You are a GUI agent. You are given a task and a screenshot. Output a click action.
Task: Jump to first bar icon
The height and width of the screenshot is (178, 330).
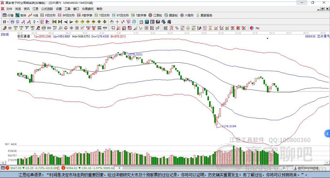[54, 22]
